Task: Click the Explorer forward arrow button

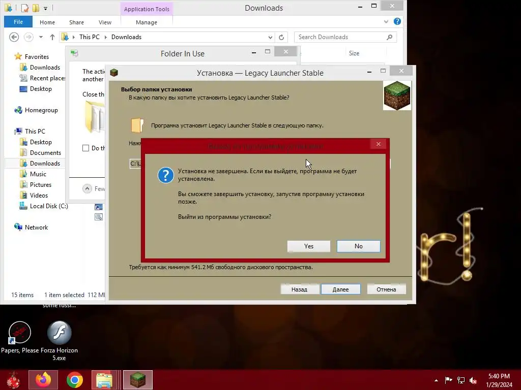Action: click(x=28, y=37)
